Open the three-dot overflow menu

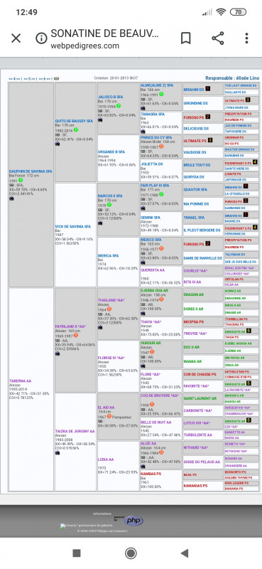coord(246,38)
